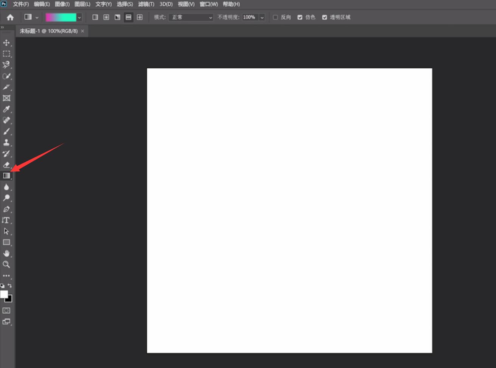The height and width of the screenshot is (368, 496).
Task: Choose linear gradient style
Action: click(x=95, y=17)
